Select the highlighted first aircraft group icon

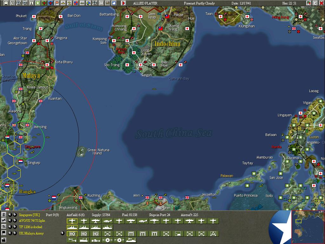(72, 221)
